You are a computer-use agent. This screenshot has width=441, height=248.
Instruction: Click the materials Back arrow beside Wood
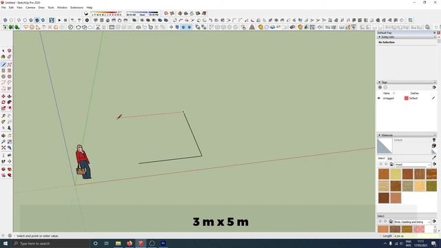(x=381, y=164)
